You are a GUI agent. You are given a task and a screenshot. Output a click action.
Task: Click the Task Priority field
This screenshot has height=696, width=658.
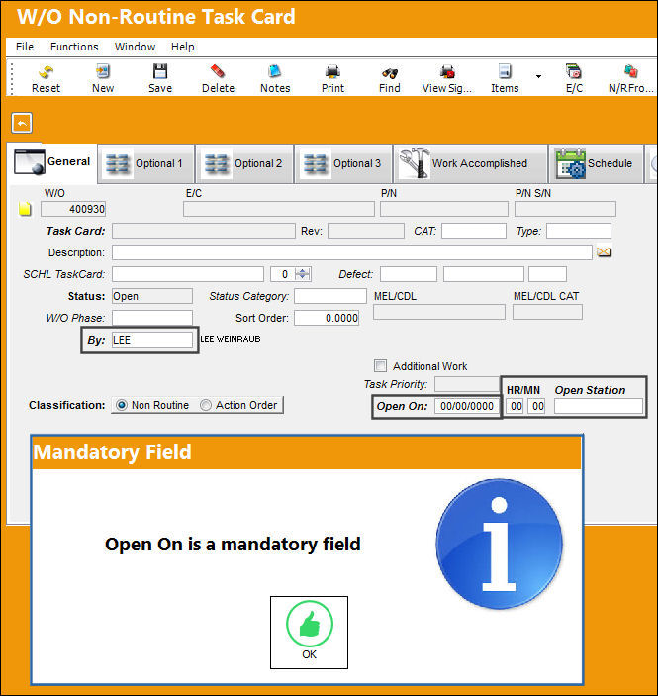pyautogui.click(x=467, y=384)
